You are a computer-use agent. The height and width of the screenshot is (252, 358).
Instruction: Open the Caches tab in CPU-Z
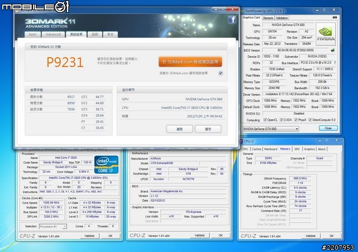256,149
